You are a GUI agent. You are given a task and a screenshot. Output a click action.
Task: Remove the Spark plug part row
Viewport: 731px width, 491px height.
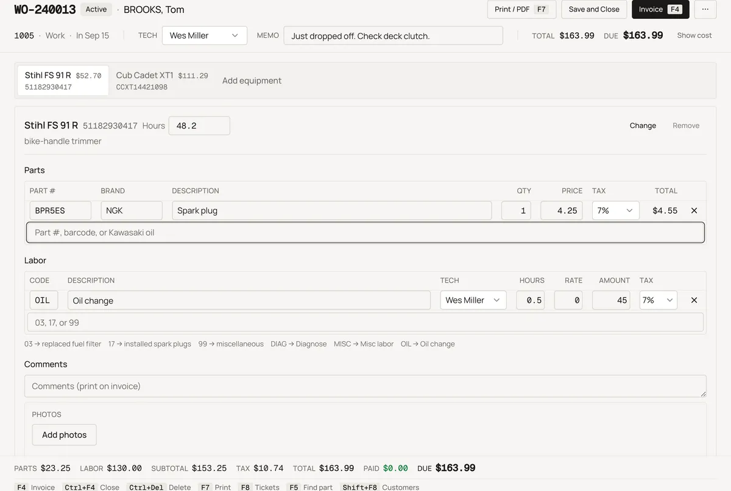[x=694, y=211]
